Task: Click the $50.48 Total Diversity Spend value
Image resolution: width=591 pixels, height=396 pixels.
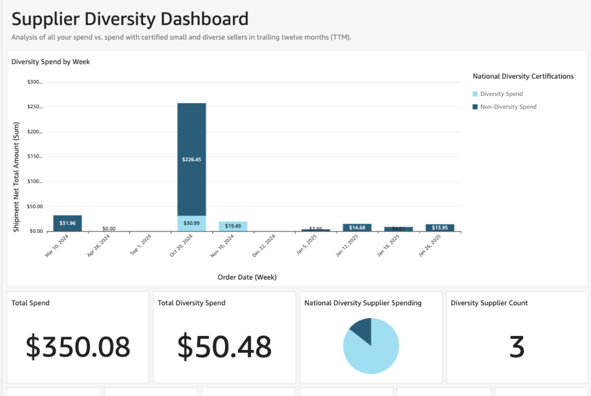Action: (224, 346)
